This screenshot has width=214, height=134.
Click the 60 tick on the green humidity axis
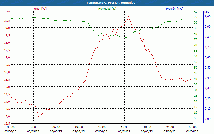[195, 57]
